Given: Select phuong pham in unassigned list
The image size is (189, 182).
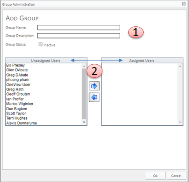Looking at the screenshot, I should 18,80.
